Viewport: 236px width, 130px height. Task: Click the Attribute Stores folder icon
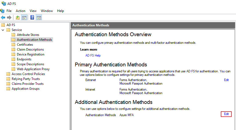(13, 35)
